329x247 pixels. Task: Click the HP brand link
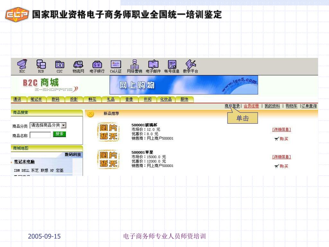pos(52,170)
